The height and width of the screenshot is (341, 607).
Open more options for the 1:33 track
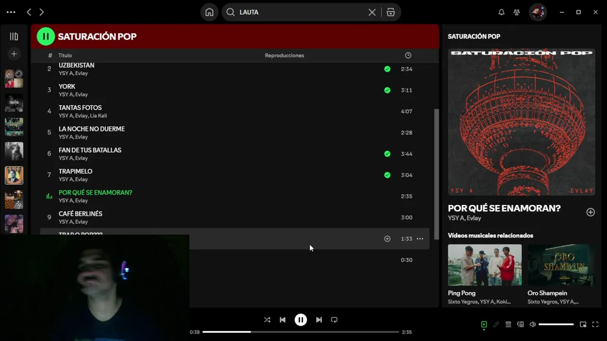coord(420,239)
